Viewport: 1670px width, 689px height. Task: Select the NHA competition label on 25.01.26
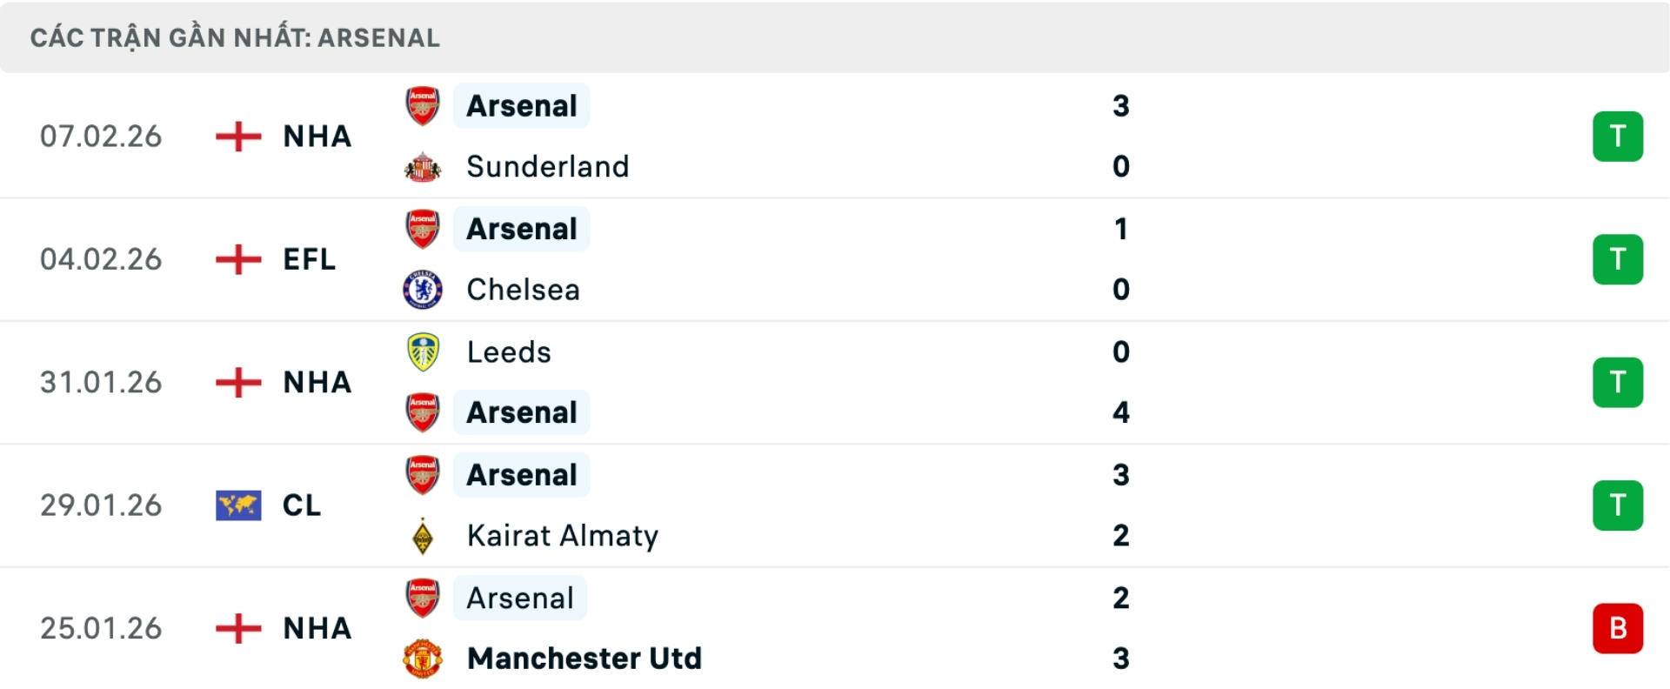pos(316,628)
